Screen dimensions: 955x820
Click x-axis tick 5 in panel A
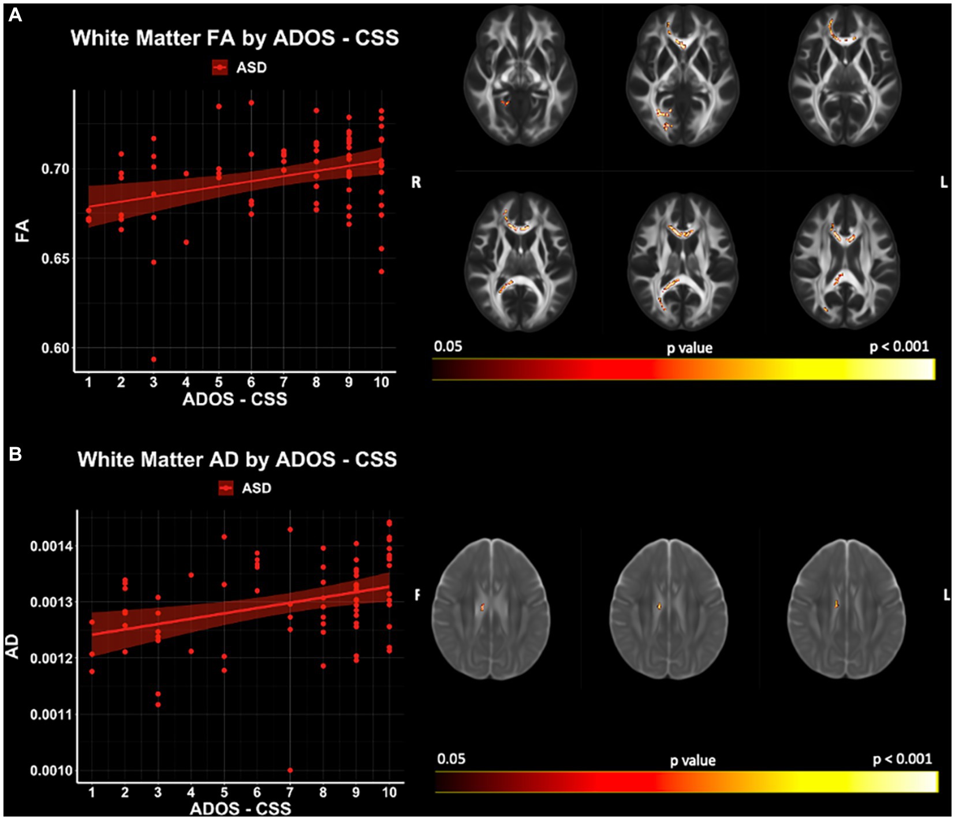click(x=219, y=382)
